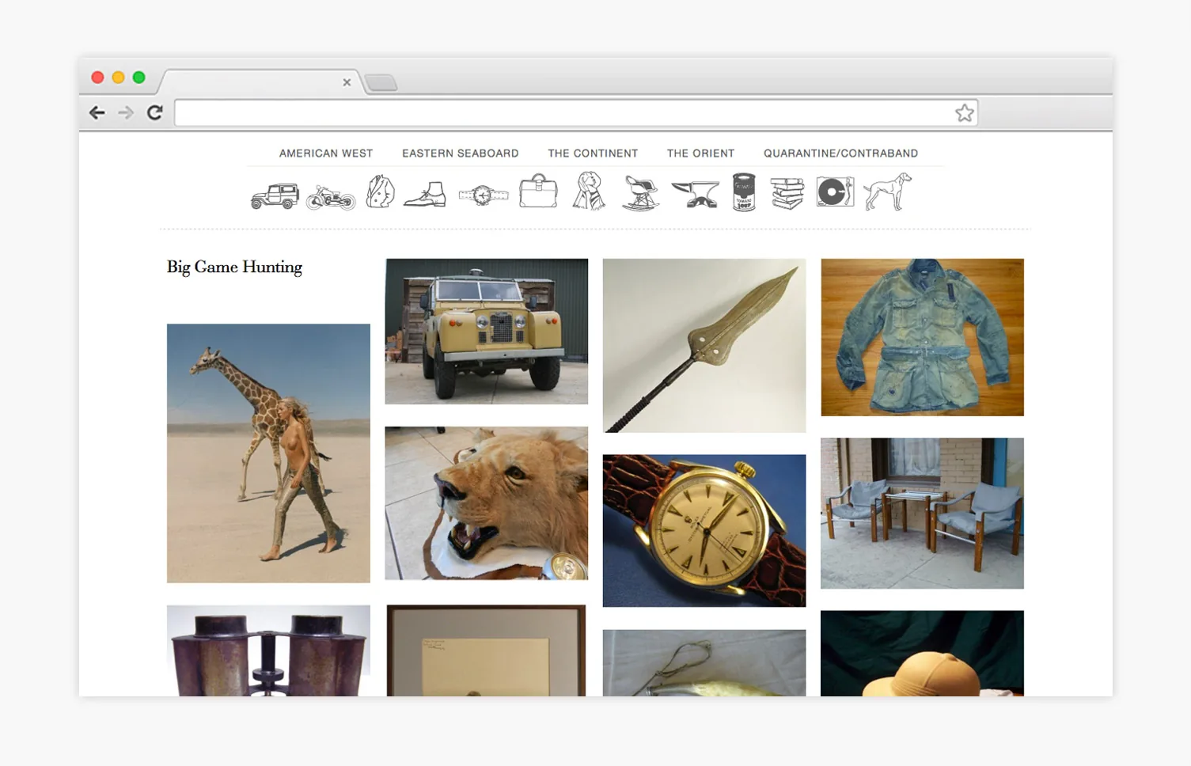Open the faded denim jacket photo
This screenshot has width=1191, height=766.
923,337
